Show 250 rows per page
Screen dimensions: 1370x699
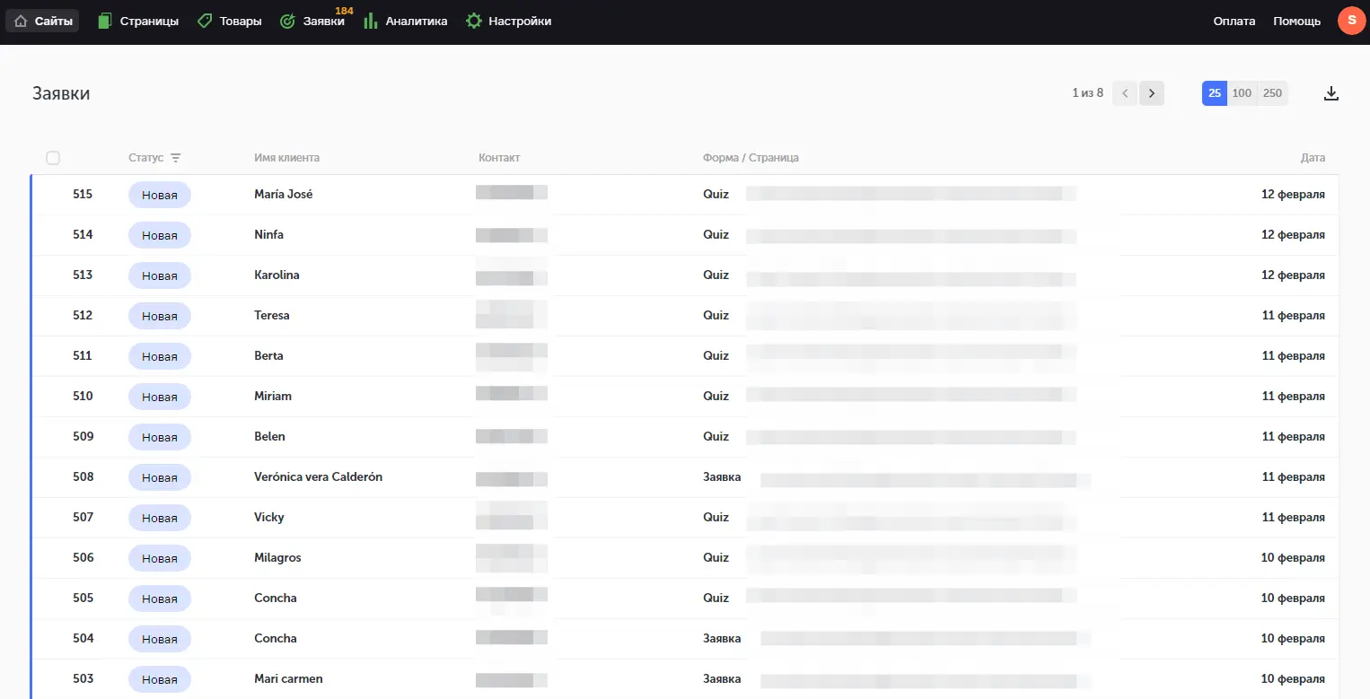pos(1272,93)
